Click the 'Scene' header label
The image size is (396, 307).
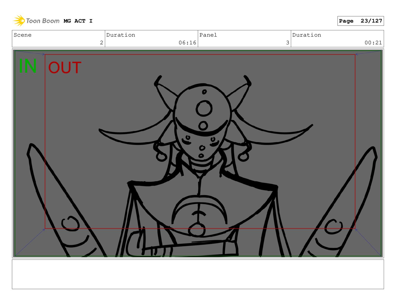tap(23, 35)
